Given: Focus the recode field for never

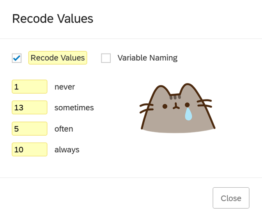Looking at the screenshot, I should [30, 87].
